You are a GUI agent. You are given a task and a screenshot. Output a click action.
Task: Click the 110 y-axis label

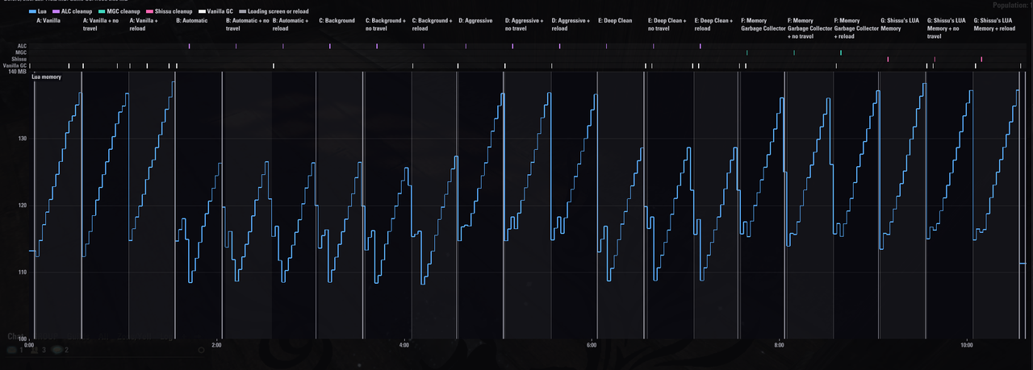(22, 272)
